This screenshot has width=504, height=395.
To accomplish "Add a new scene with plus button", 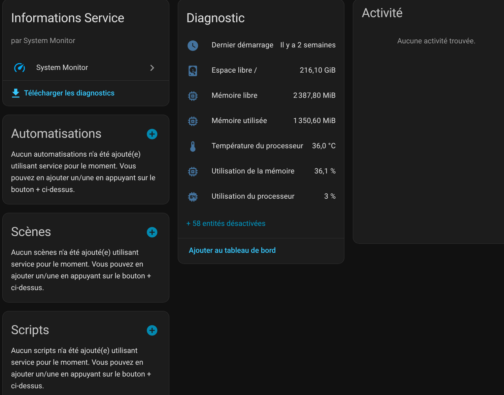I will point(152,232).
